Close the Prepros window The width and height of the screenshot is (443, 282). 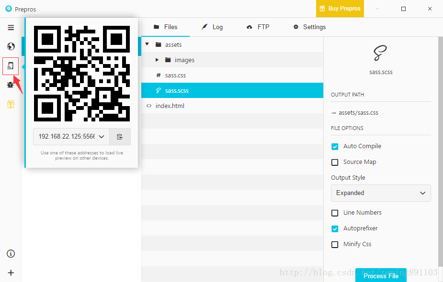(430, 9)
